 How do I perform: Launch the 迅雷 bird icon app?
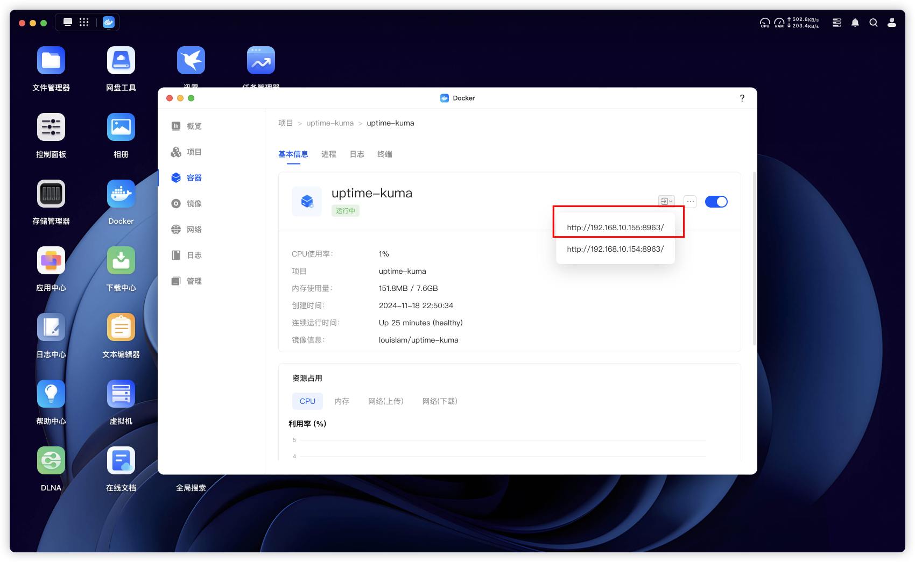[x=191, y=60]
